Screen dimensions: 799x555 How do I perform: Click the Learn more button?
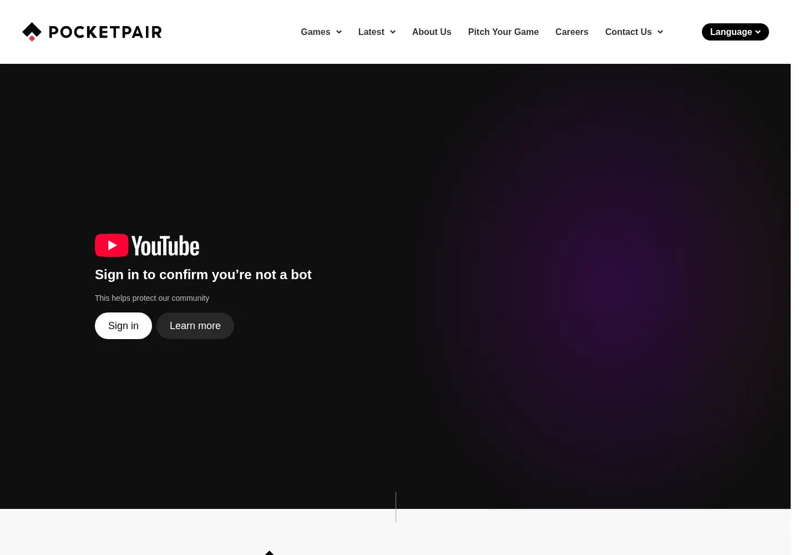click(195, 326)
